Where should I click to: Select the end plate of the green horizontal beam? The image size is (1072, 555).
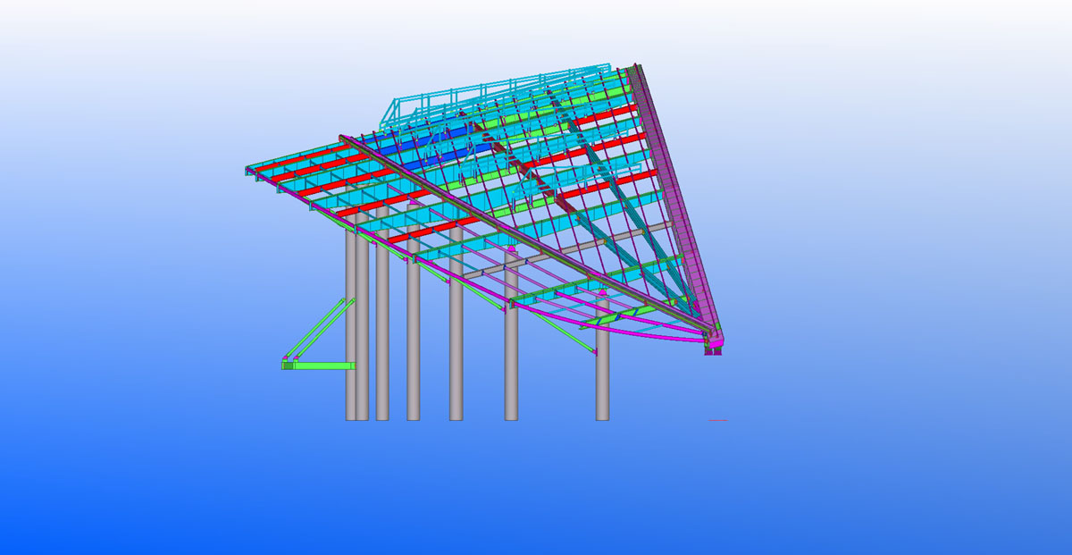[288, 366]
